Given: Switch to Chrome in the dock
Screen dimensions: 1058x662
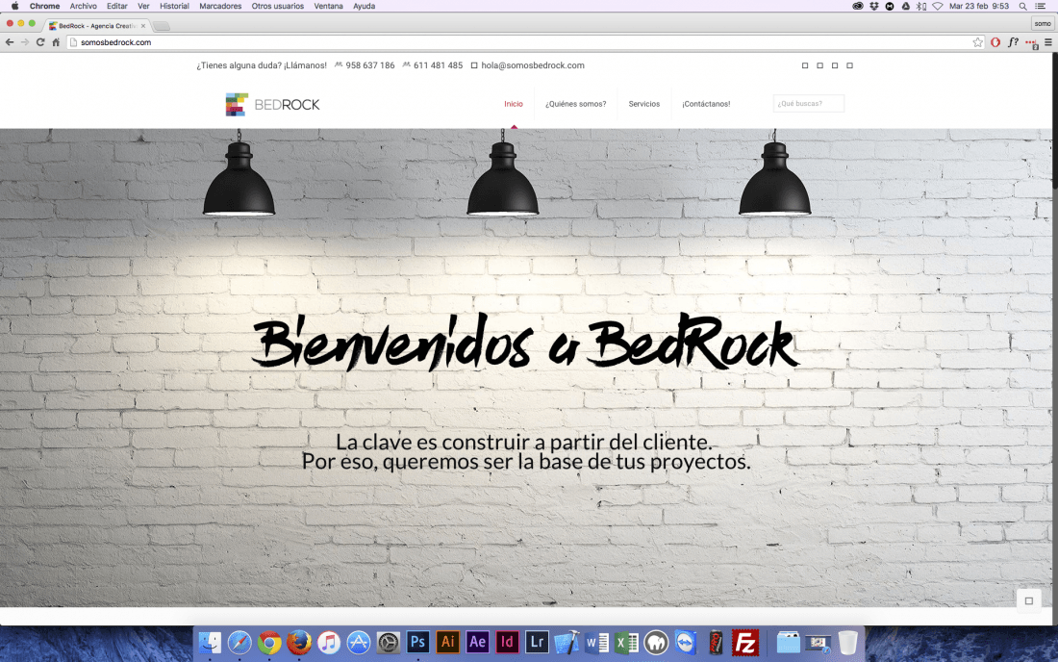Looking at the screenshot, I should pos(269,643).
